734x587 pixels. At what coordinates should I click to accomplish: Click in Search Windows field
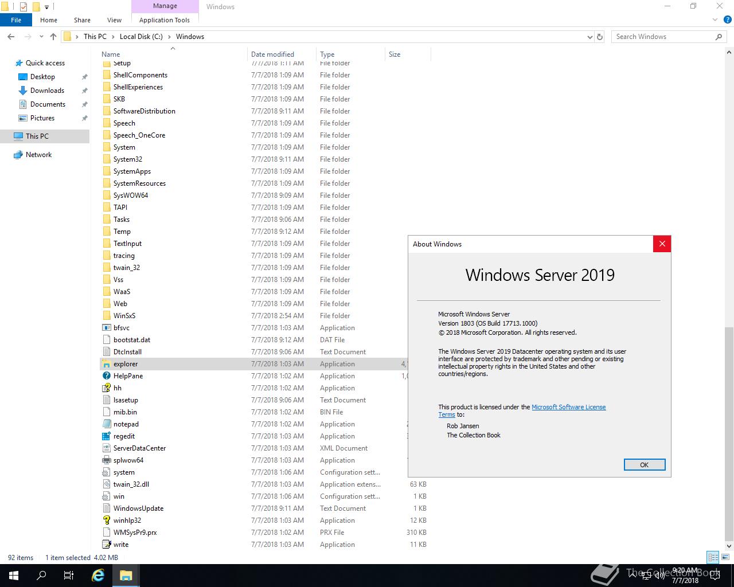pos(662,37)
